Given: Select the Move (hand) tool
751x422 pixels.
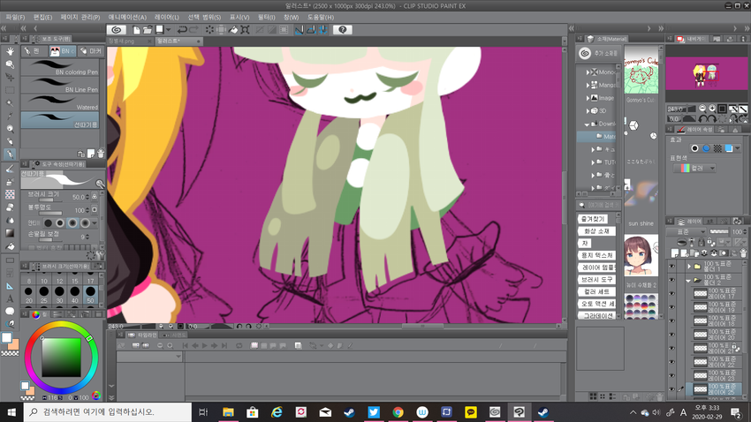Looking at the screenshot, I should coord(10,51).
